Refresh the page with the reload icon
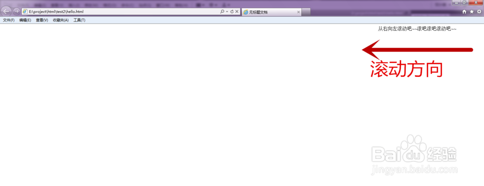Screen dimensions: 484x186 [232, 12]
